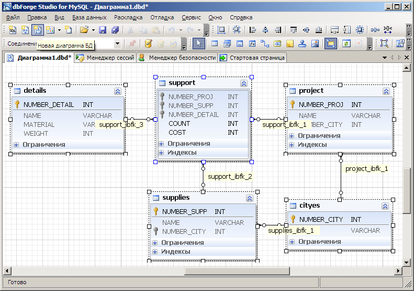
Task: Collapse the support table with chevron
Action: pos(244,83)
